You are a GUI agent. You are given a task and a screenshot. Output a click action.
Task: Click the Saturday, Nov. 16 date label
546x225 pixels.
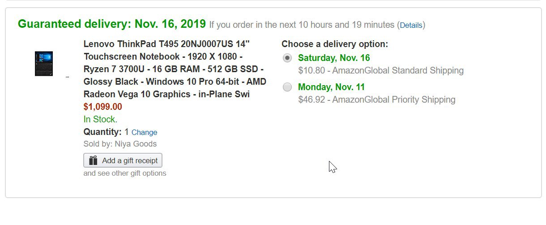(334, 58)
